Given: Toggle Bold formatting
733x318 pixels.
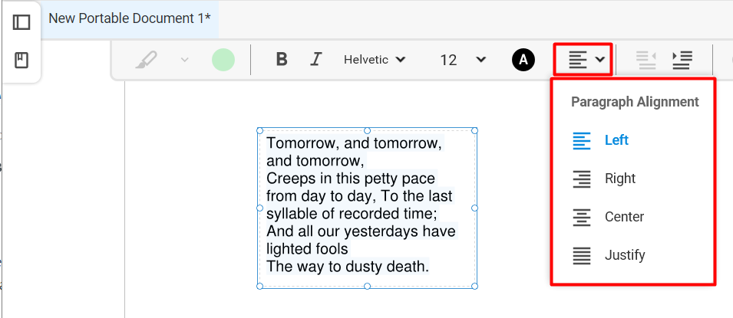Looking at the screenshot, I should pos(282,60).
